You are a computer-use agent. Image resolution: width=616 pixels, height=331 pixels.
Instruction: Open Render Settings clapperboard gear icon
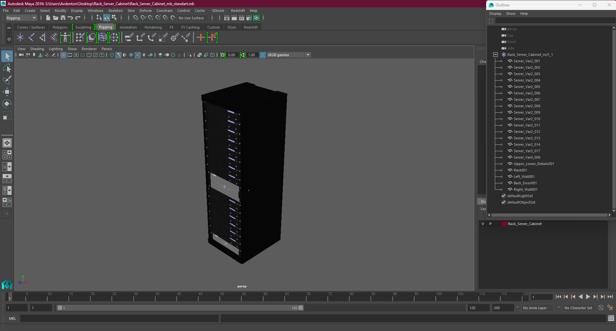[x=249, y=18]
